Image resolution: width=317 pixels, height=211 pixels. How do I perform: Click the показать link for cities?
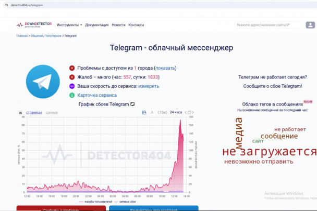click(x=165, y=68)
